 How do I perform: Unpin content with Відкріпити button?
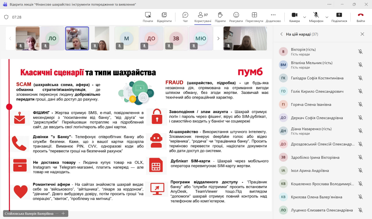[164, 17]
